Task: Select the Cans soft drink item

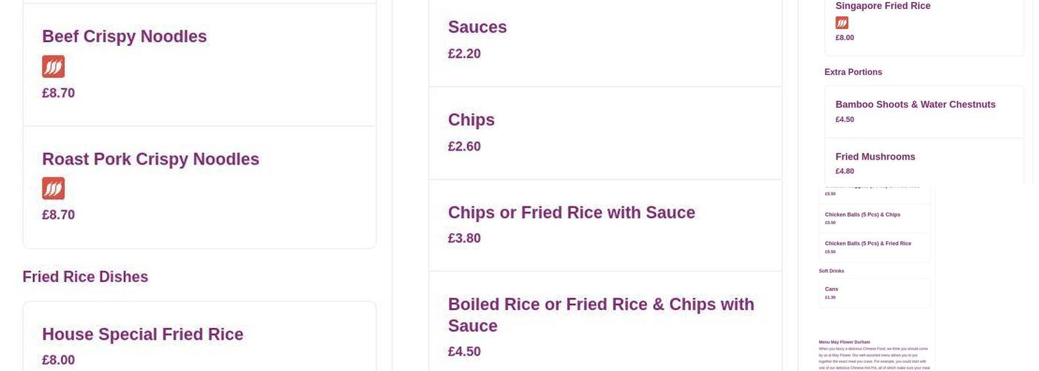Action: pos(832,289)
